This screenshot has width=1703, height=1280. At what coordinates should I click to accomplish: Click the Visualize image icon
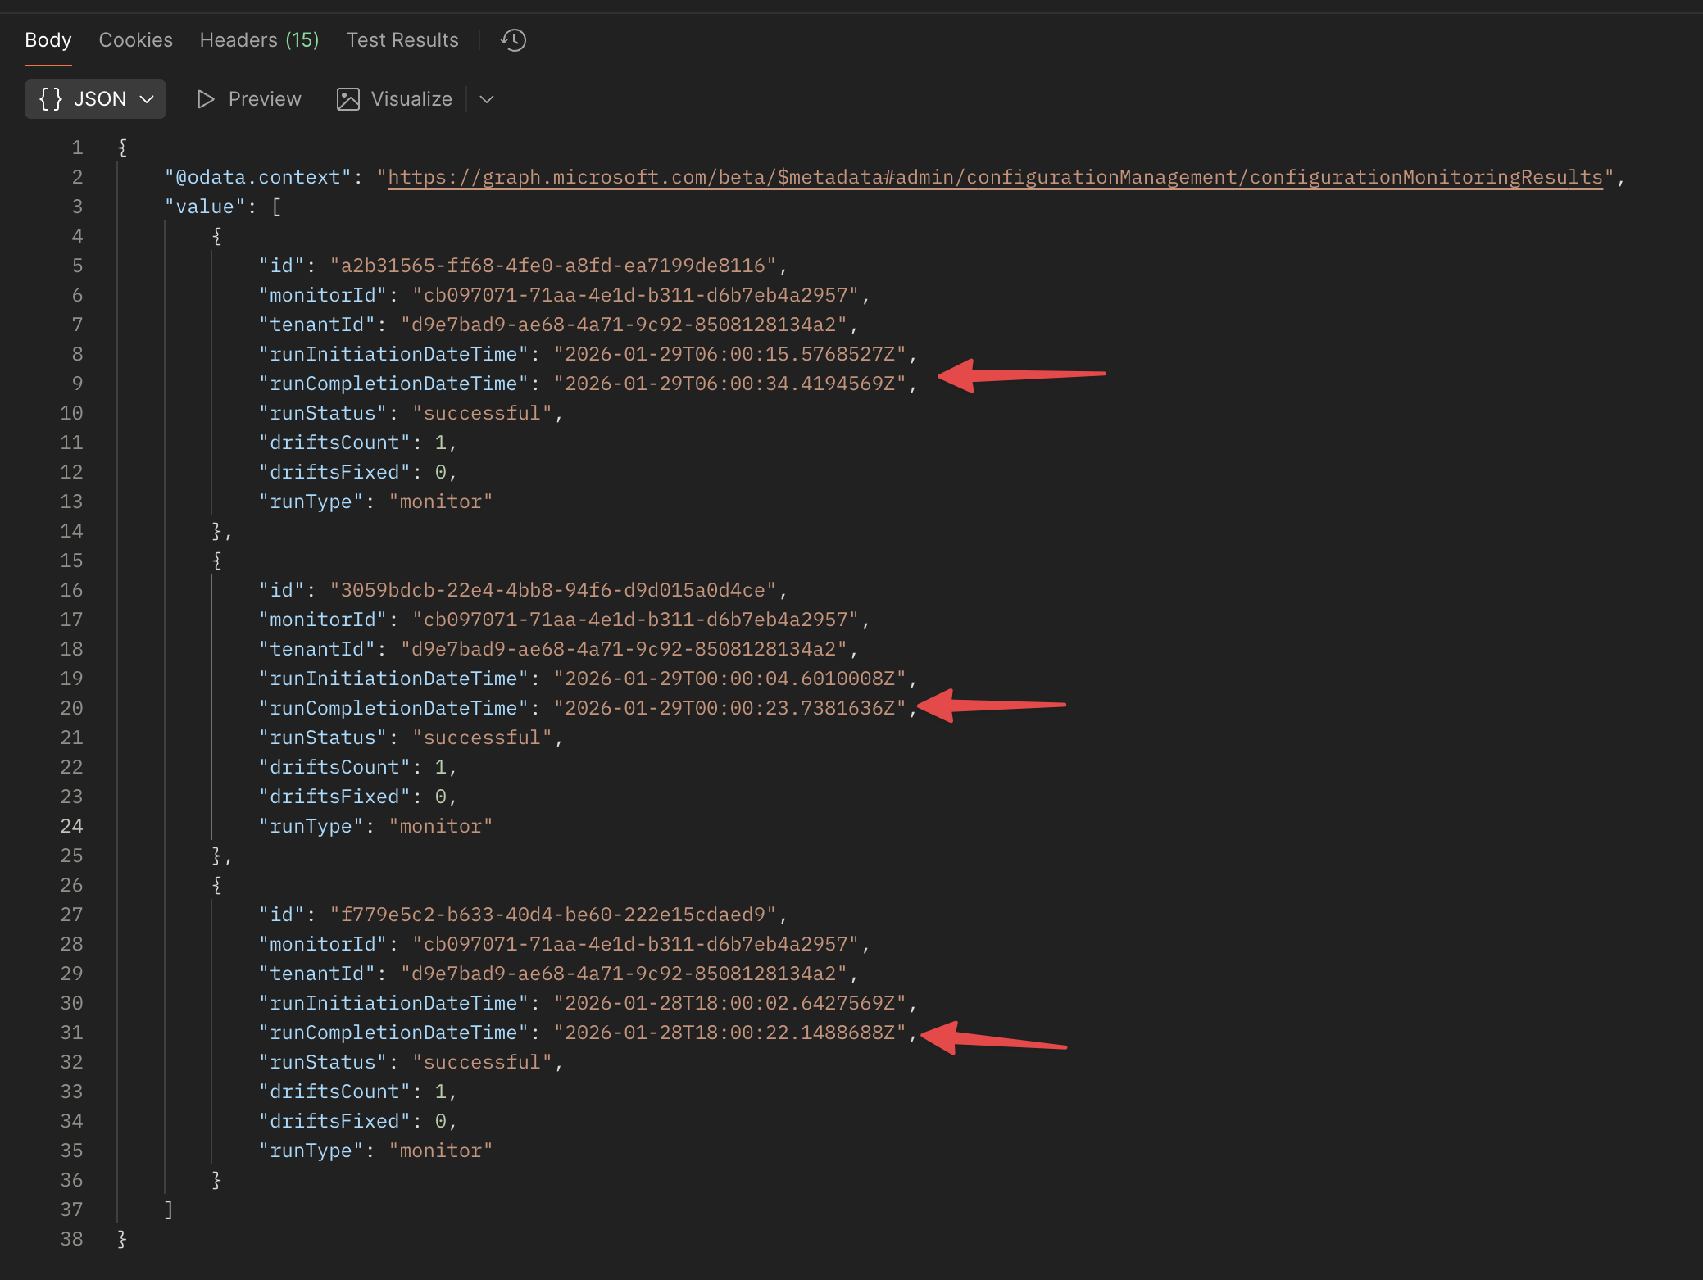(x=348, y=99)
